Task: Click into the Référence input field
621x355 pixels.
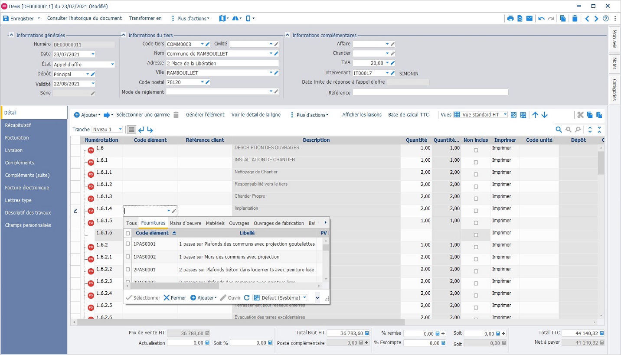Action: tap(430, 92)
